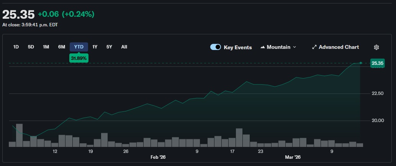Click the Mar '26 axis label

(293, 157)
